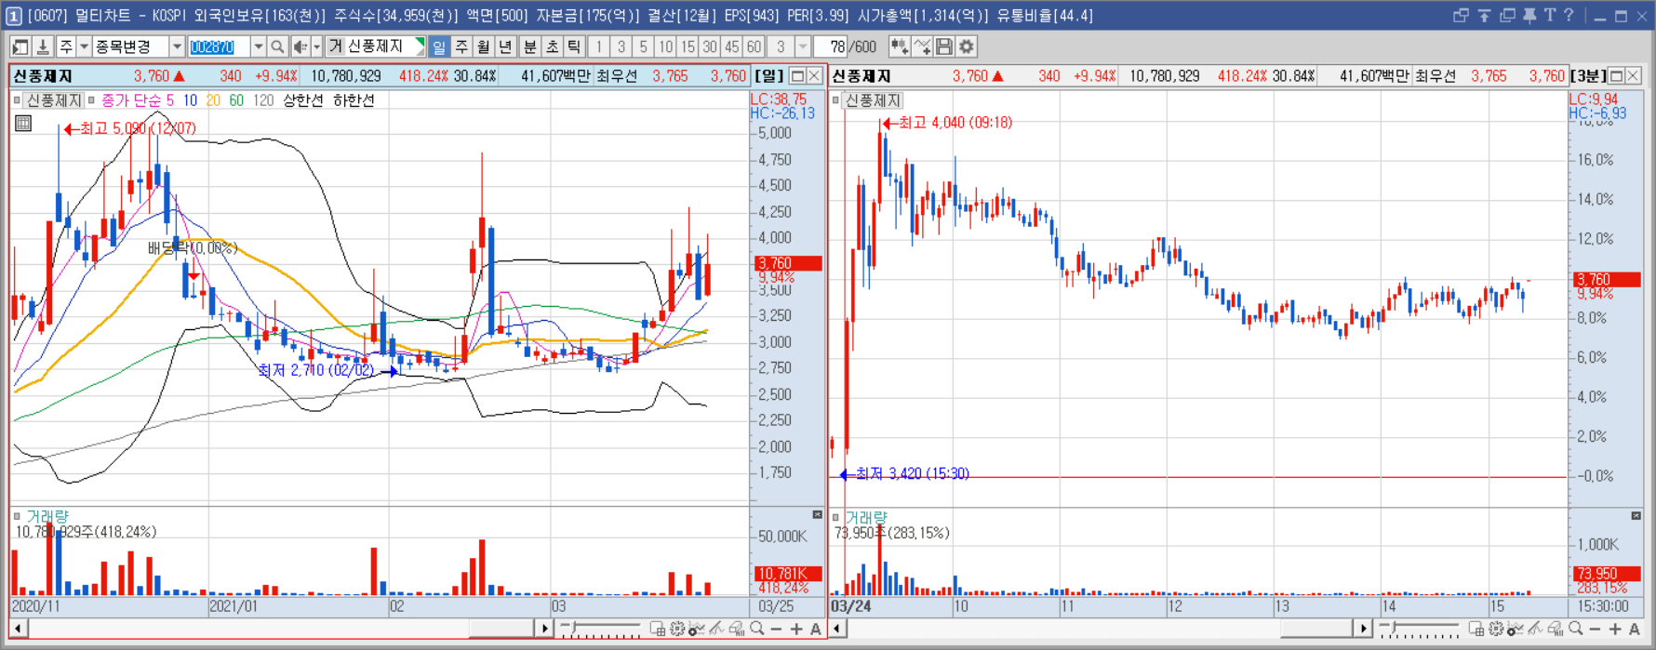Maximize the daily chart pane

coord(797,76)
